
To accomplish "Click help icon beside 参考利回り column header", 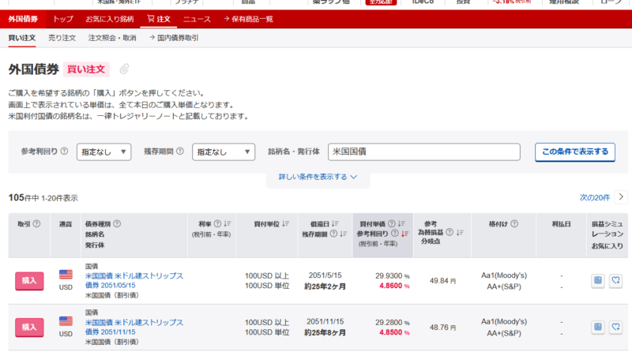I will click(x=395, y=233).
